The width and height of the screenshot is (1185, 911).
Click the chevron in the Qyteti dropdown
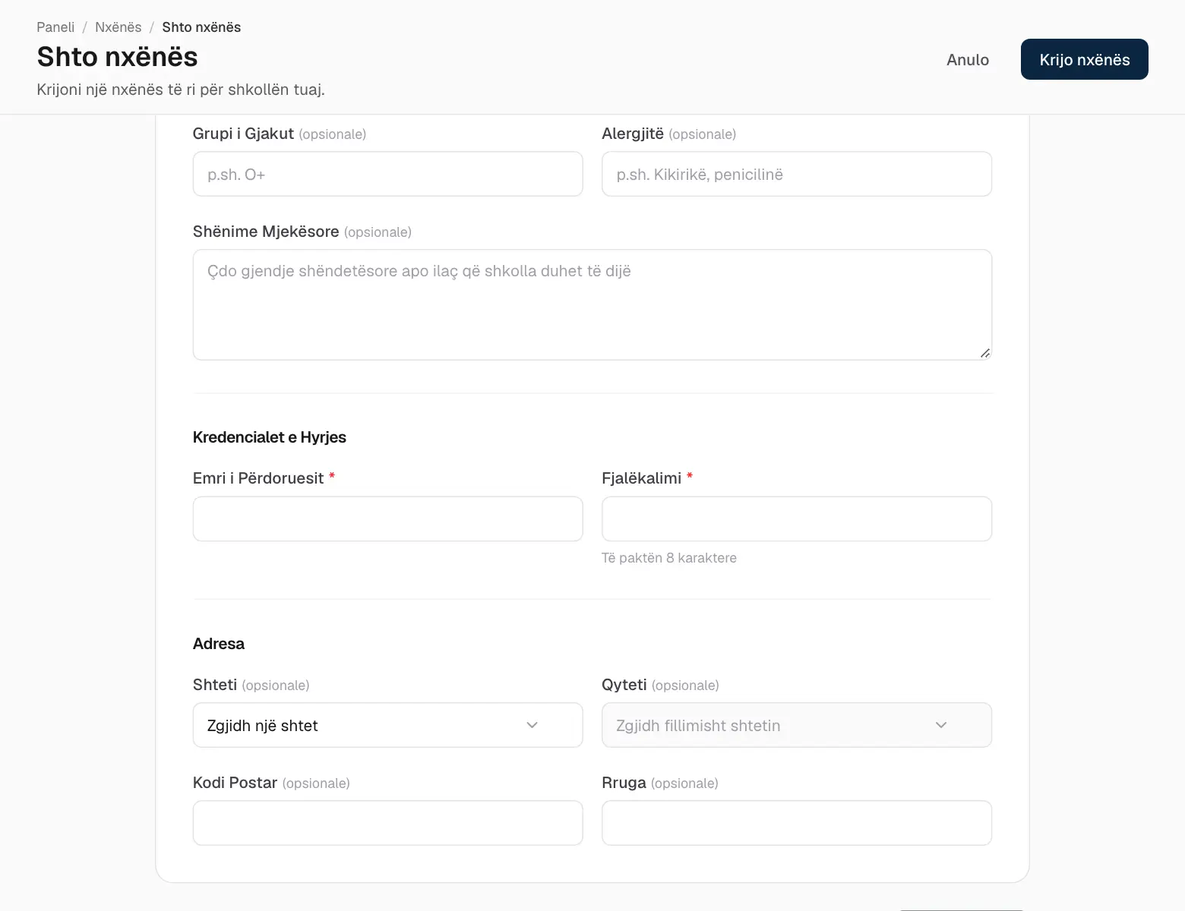pos(940,725)
